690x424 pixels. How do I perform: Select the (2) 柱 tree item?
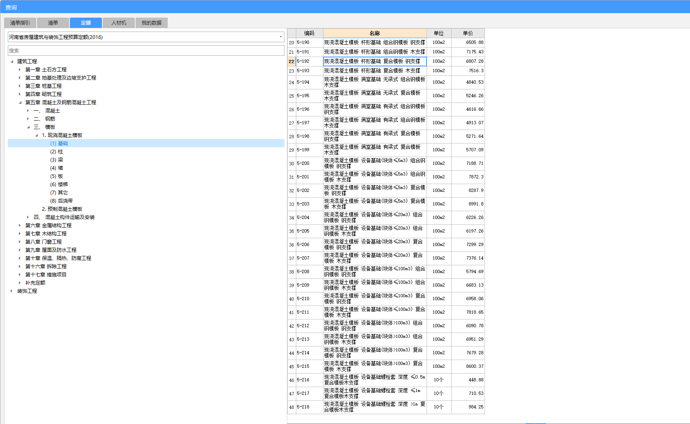[57, 152]
